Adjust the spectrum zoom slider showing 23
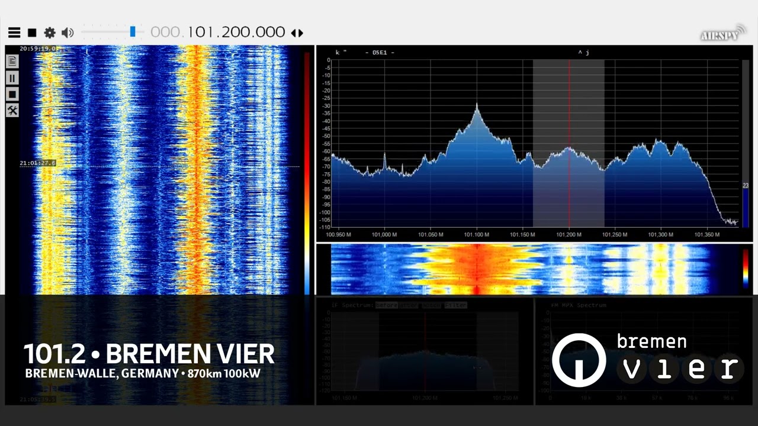This screenshot has width=758, height=426. pyautogui.click(x=746, y=143)
